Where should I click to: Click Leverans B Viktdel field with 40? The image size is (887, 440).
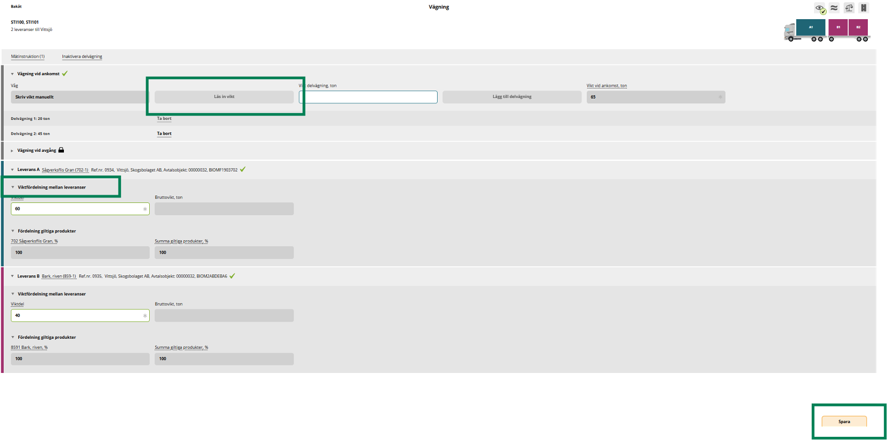[80, 316]
